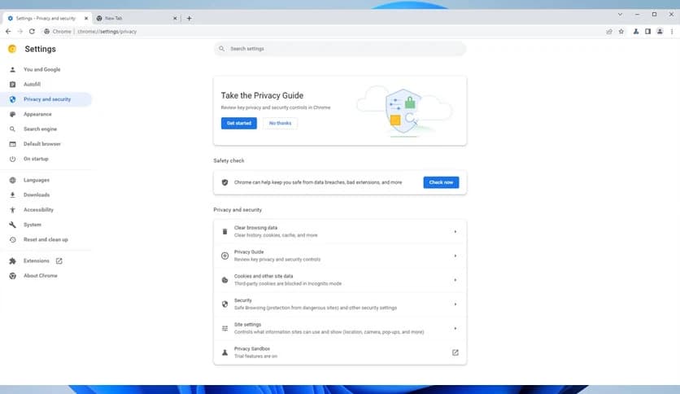Screen dimensions: 680x394
Task: Click the globe icon beside Languages
Action: tap(12, 180)
